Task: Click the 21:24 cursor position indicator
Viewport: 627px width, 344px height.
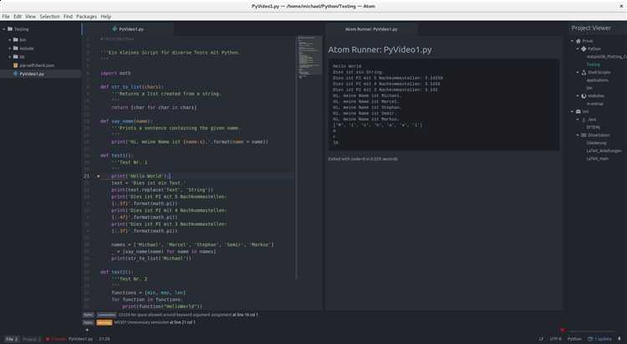Action: click(104, 339)
